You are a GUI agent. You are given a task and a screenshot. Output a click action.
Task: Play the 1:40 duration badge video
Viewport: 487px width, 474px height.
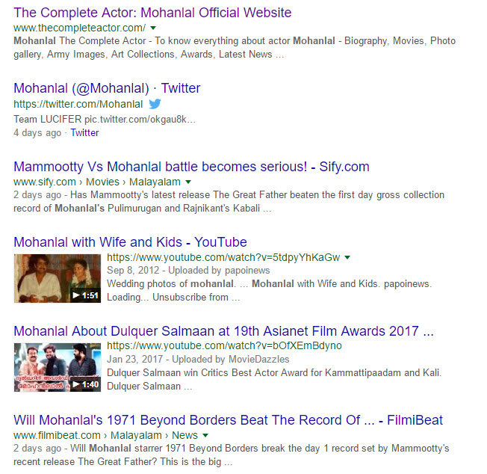coord(84,384)
